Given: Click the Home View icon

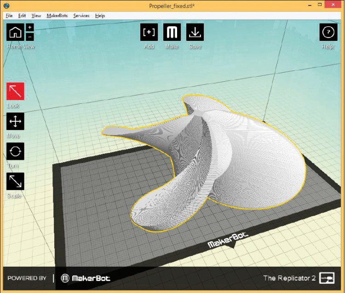Looking at the screenshot, I should click(15, 32).
